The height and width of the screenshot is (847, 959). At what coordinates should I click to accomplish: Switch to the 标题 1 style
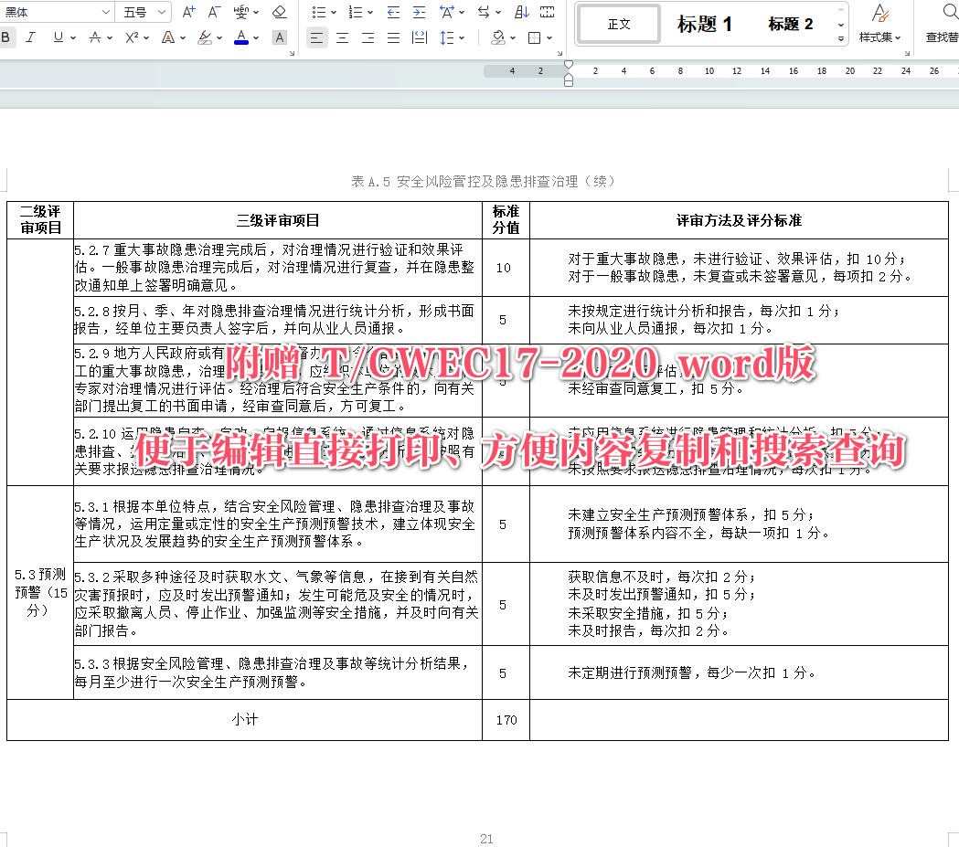tap(703, 25)
